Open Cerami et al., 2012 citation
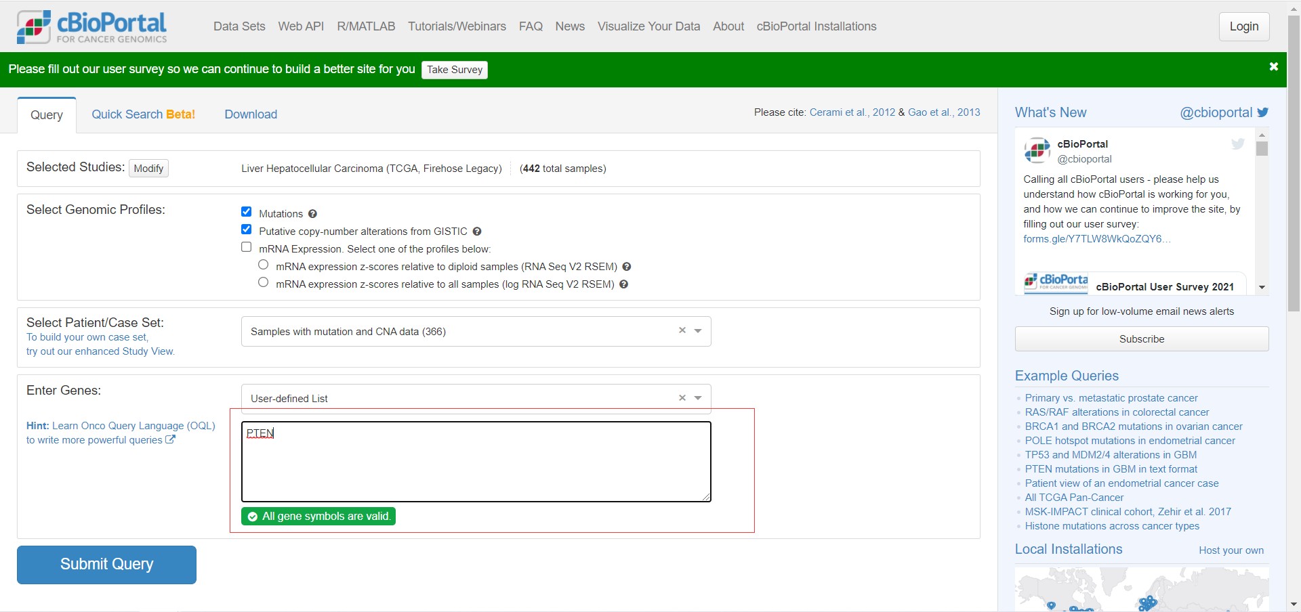1301x612 pixels. coord(852,112)
